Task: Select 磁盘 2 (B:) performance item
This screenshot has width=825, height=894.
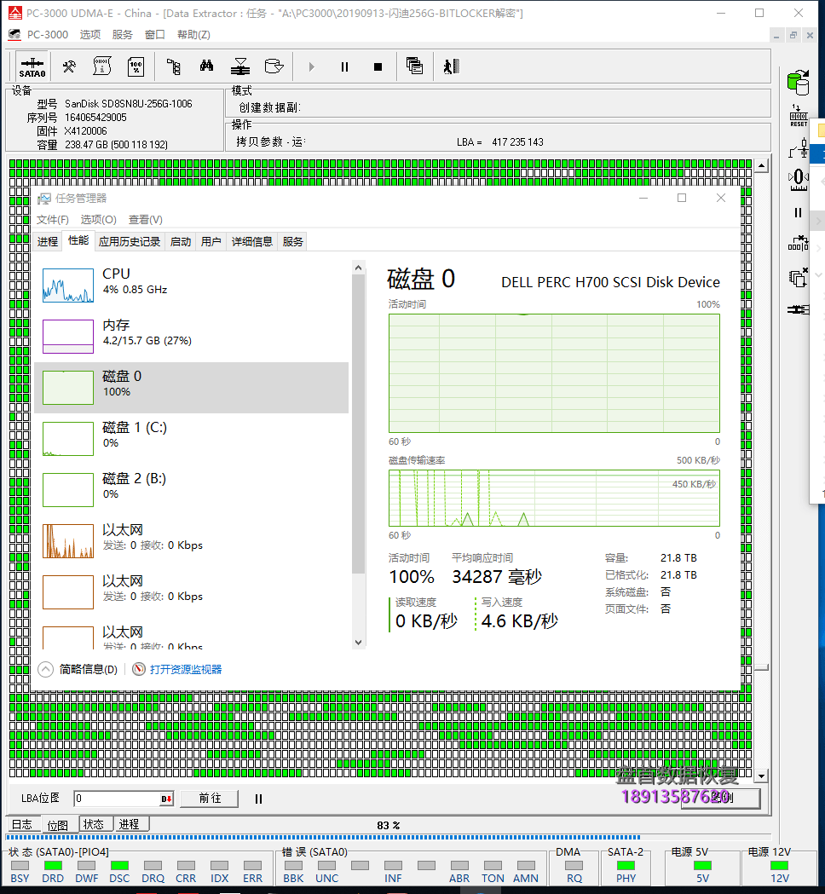Action: [192, 490]
